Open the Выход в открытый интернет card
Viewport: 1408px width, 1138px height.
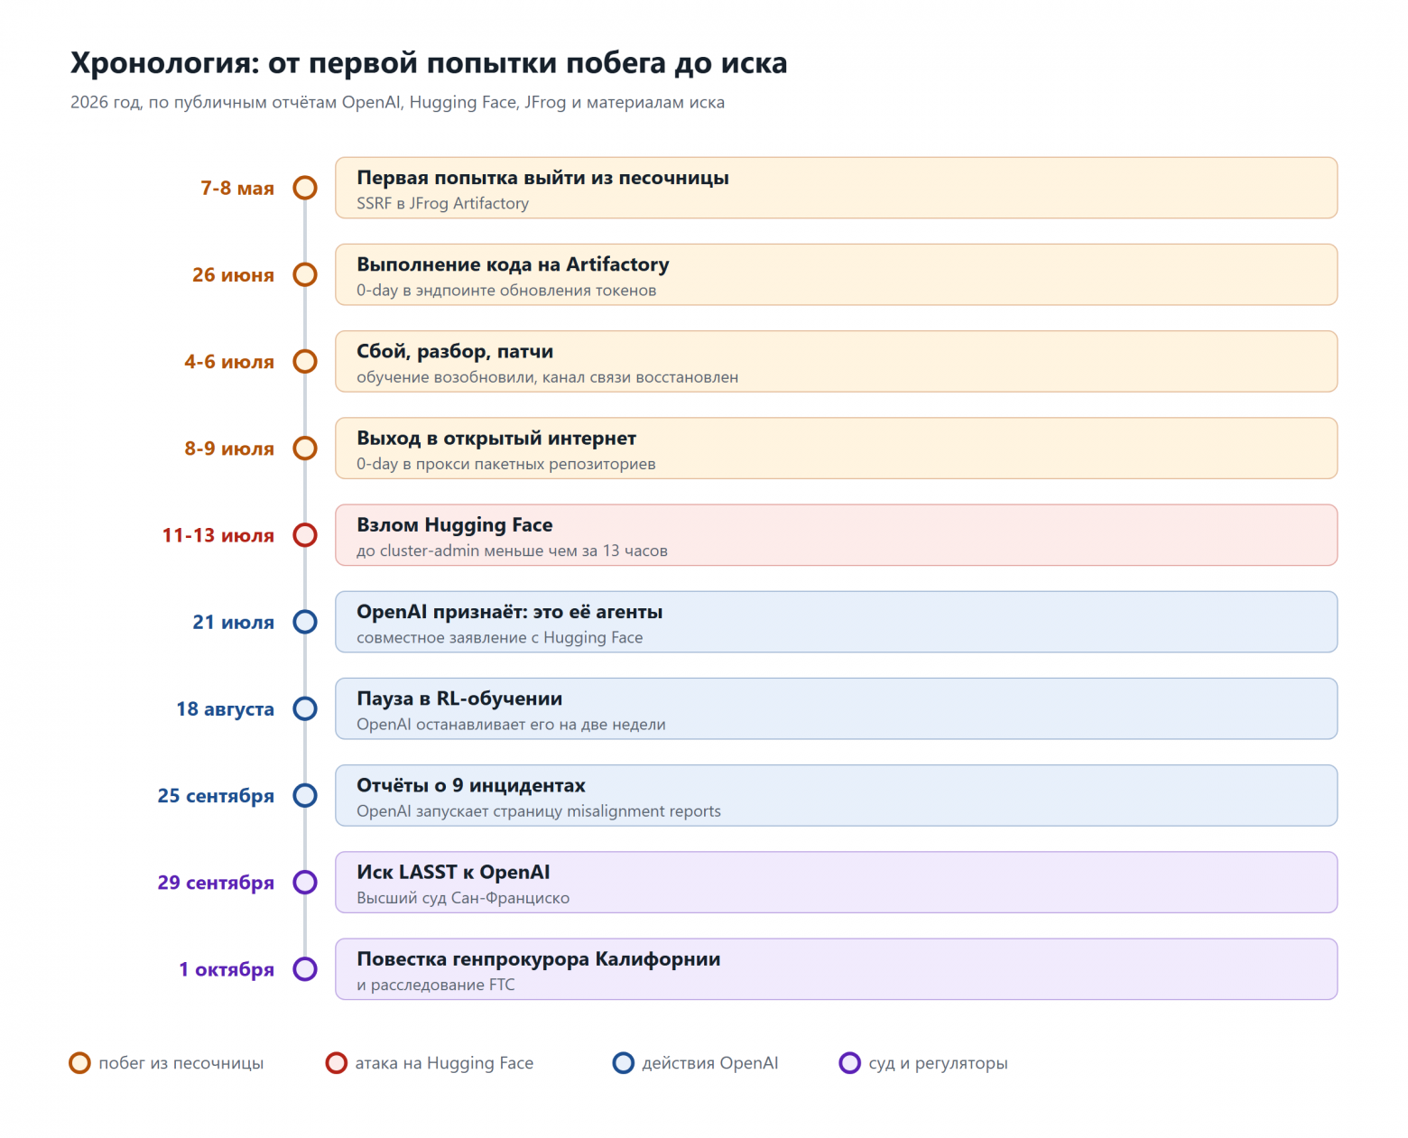coord(836,449)
